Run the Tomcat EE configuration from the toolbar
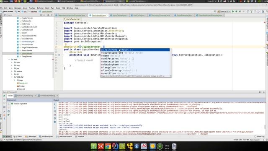This screenshot has width=268, height=151. 233,11
